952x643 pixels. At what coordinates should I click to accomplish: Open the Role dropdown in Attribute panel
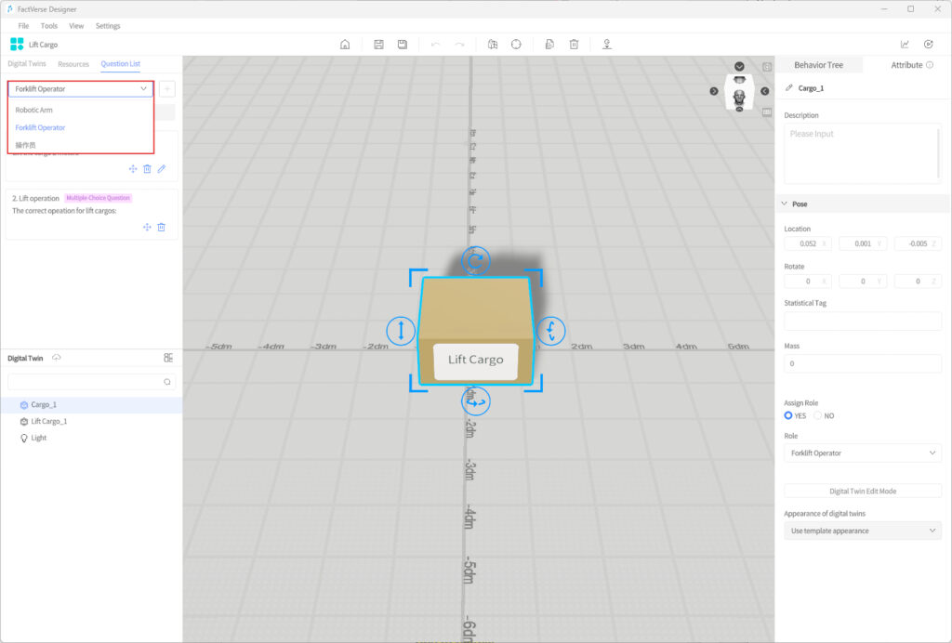[862, 453]
